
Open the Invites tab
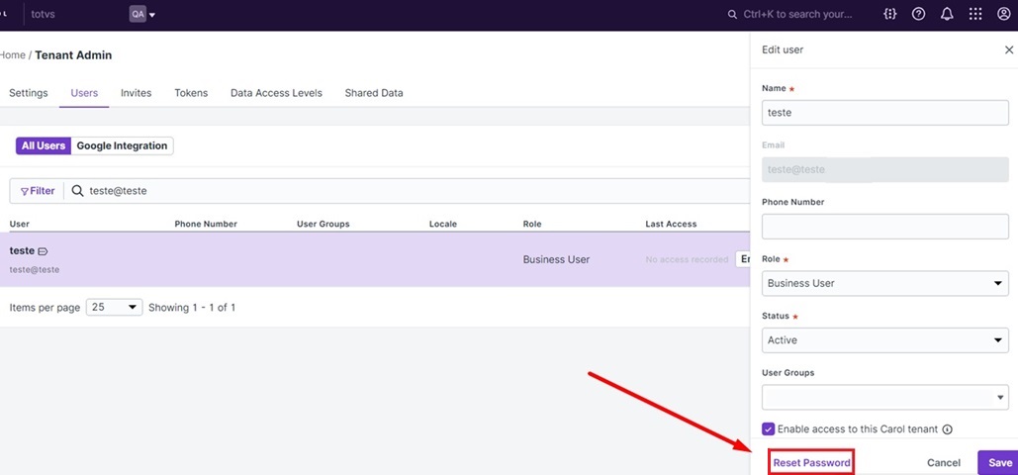coord(137,93)
